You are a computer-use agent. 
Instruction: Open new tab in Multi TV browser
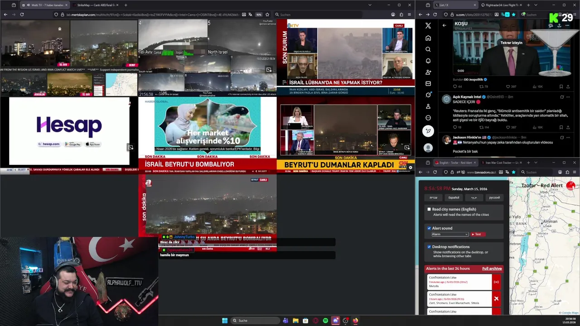click(x=126, y=5)
